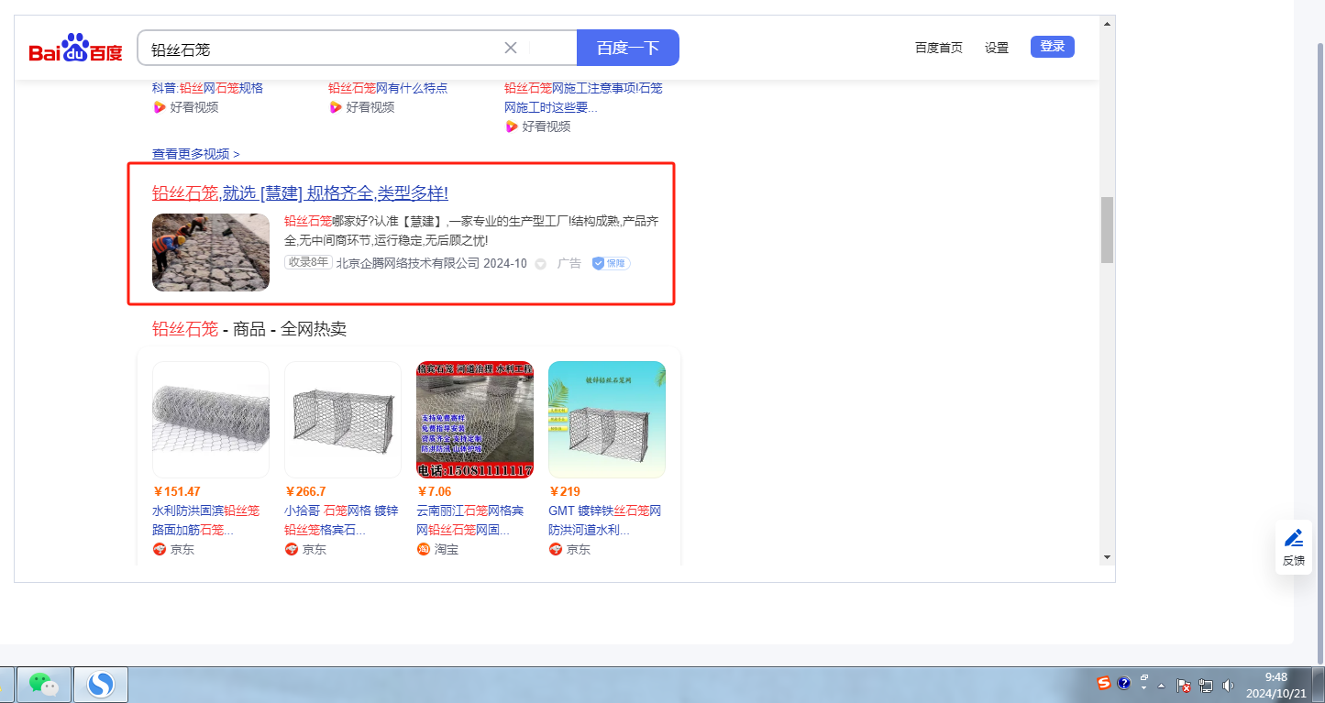The width and height of the screenshot is (1325, 703).
Task: Click the language bar restore icon
Action: coord(1144,677)
